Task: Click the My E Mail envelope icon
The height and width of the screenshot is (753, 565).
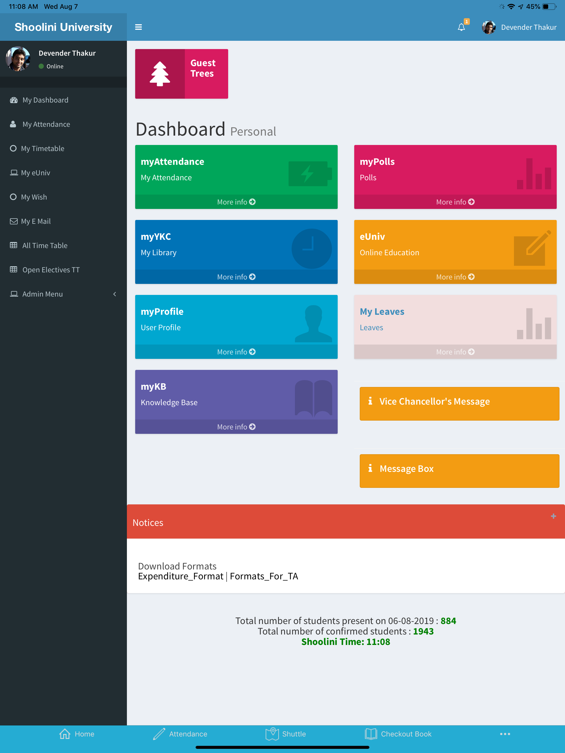Action: tap(14, 221)
